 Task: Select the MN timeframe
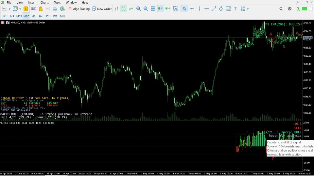(x=62, y=16)
